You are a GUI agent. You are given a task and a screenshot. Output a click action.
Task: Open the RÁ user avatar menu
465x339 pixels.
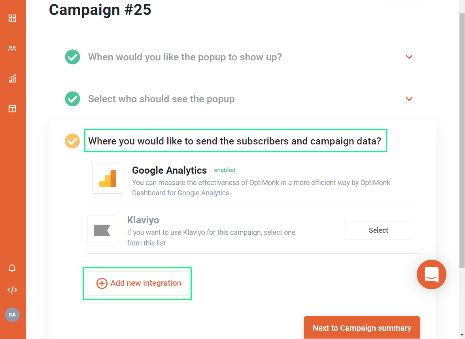[x=12, y=315]
